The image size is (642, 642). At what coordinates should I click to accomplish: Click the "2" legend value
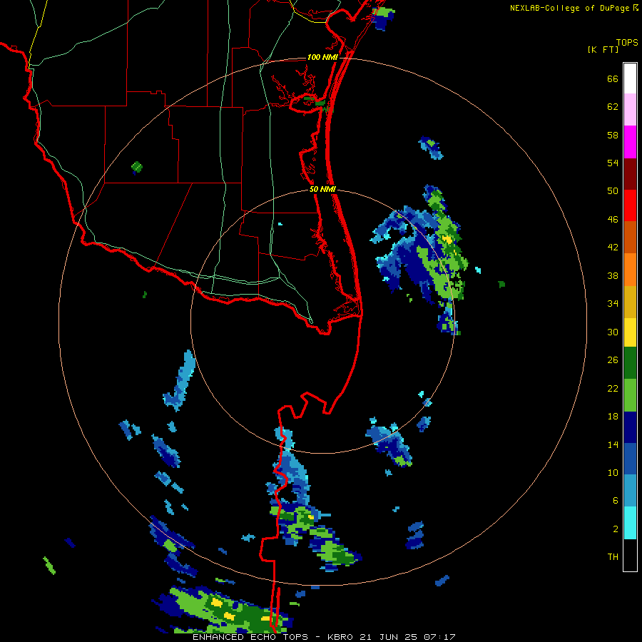tap(616, 529)
